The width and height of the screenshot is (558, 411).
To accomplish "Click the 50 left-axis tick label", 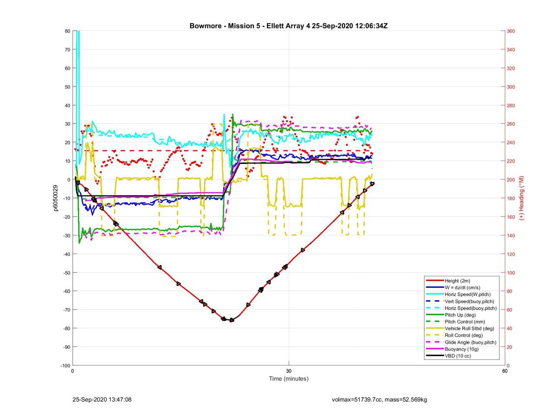I will (x=67, y=87).
